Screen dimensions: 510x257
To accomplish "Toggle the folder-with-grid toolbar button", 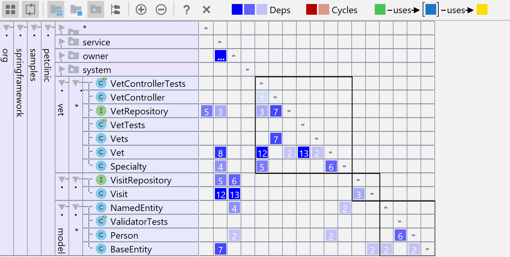I will [x=56, y=10].
